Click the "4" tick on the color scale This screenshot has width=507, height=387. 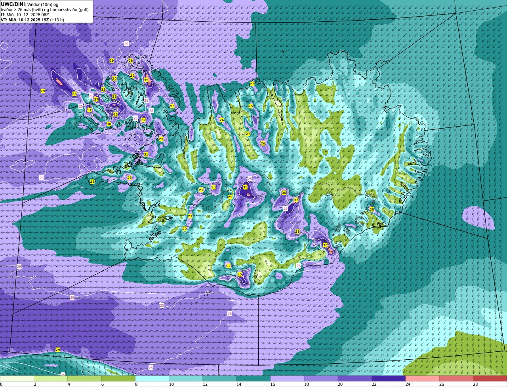click(69, 384)
